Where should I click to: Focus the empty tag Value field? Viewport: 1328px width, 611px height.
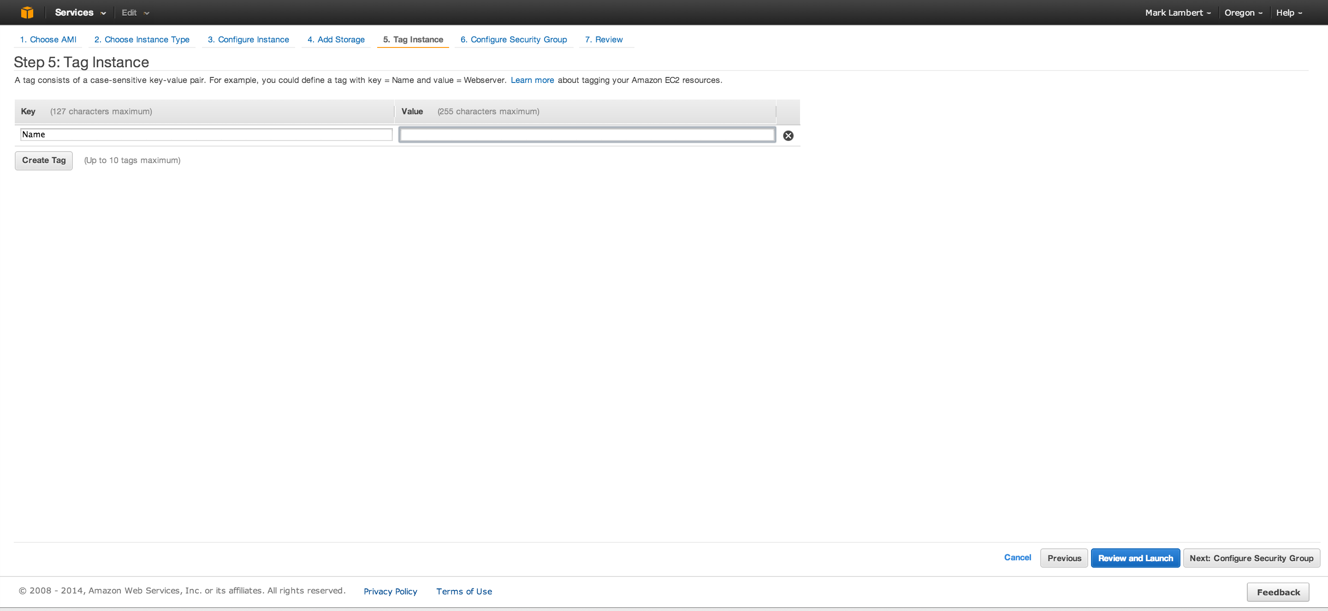(x=587, y=135)
